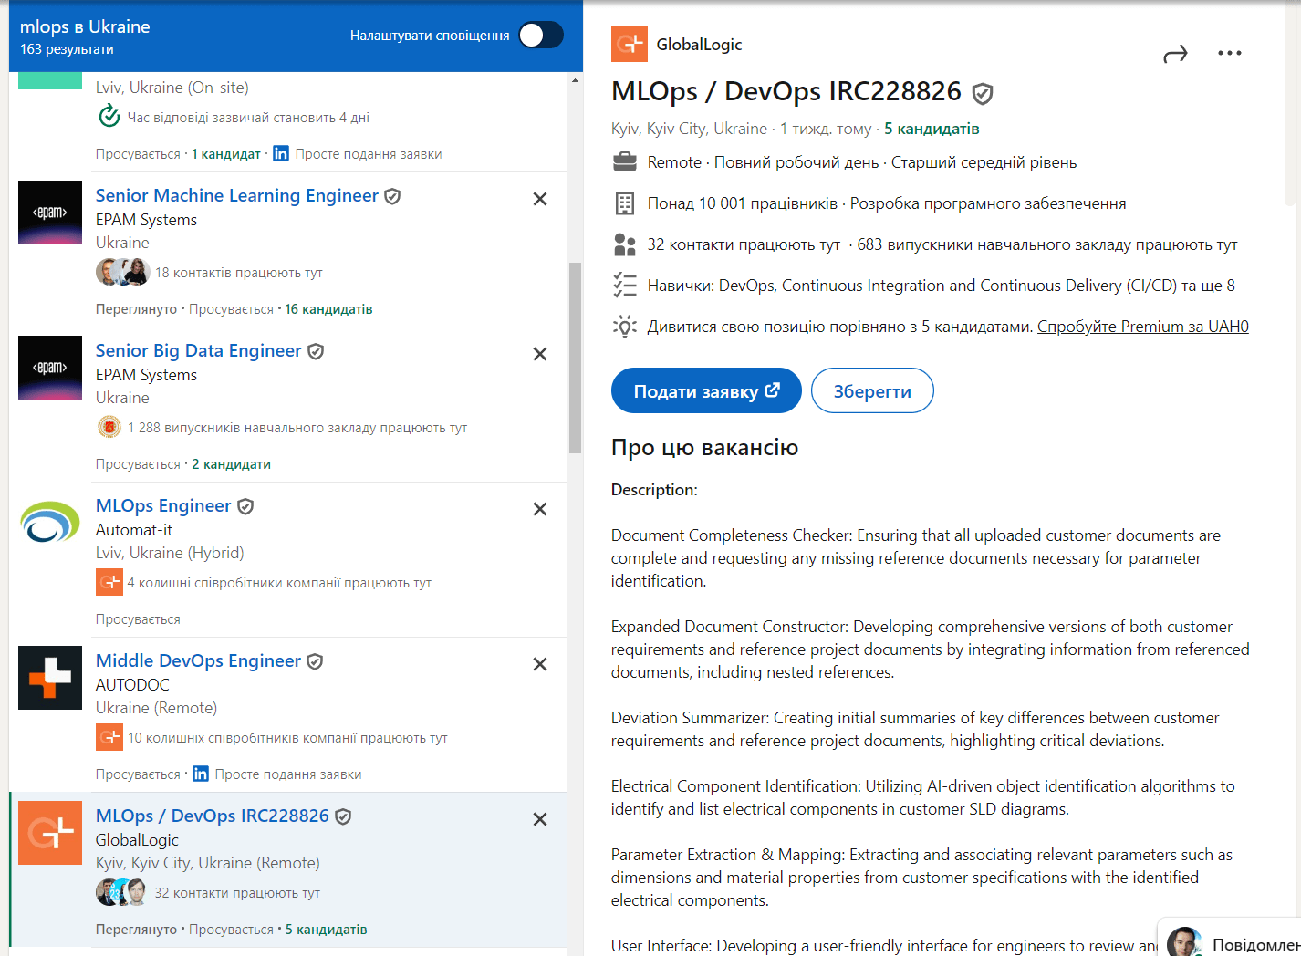
Task: Click EPAM logo of Senior Big Data Engineer
Action: click(50, 368)
